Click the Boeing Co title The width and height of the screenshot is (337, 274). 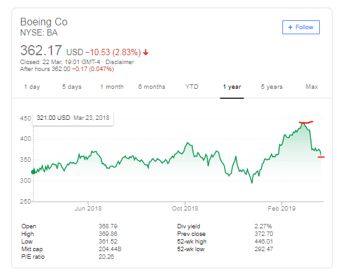44,22
